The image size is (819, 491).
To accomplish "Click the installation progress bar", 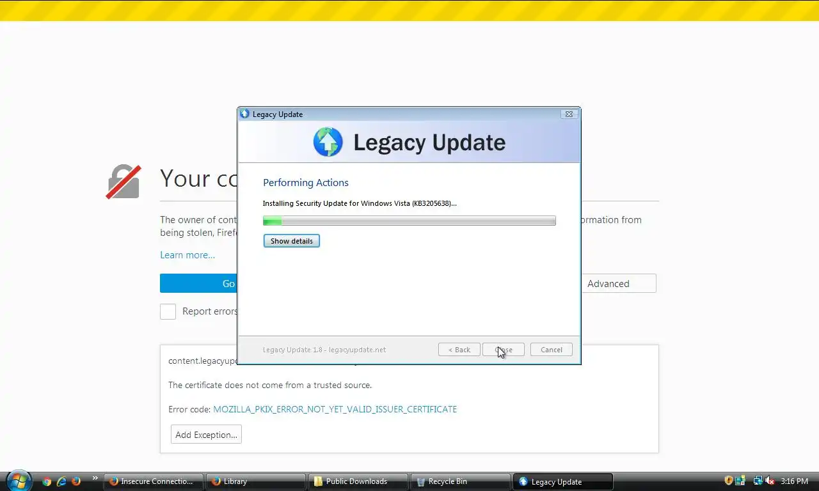I will click(x=409, y=221).
